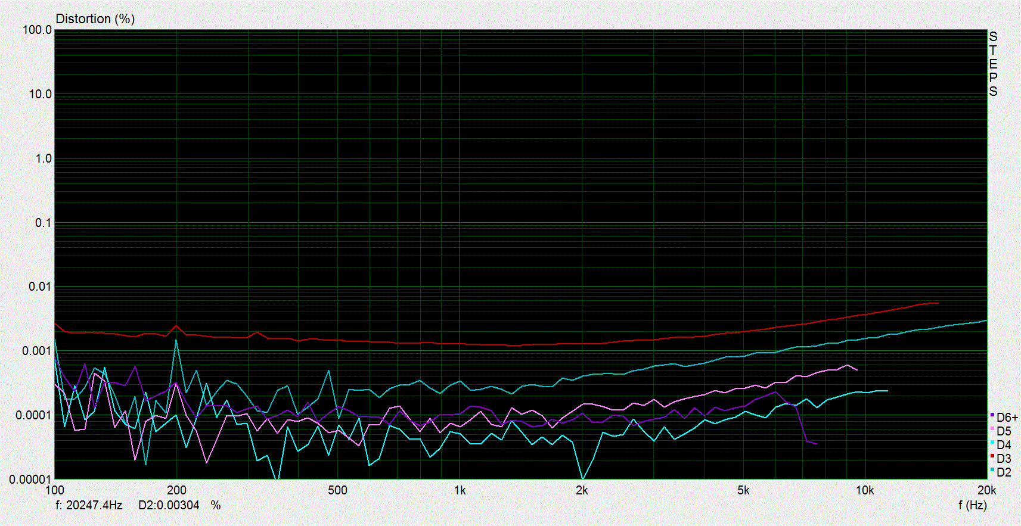
Task: Click the red D3 curve's peak at 200 Hz
Action: (176, 326)
